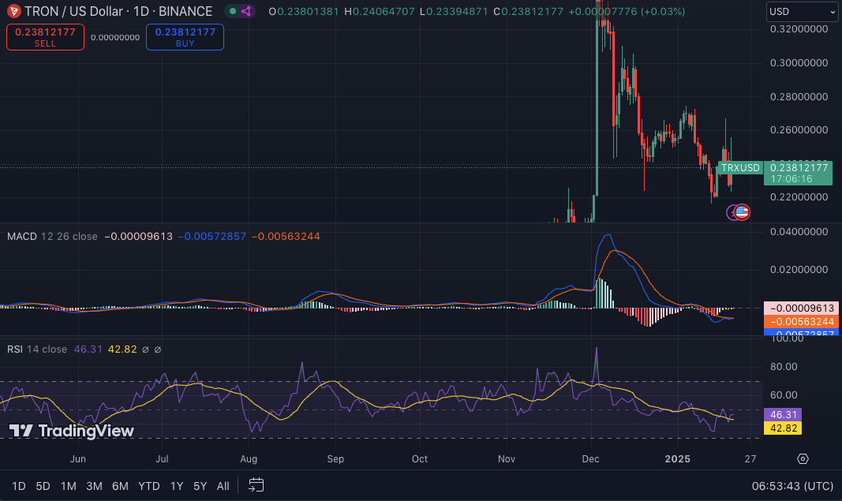Select the 1D time range
This screenshot has width=842, height=501.
tap(19, 486)
